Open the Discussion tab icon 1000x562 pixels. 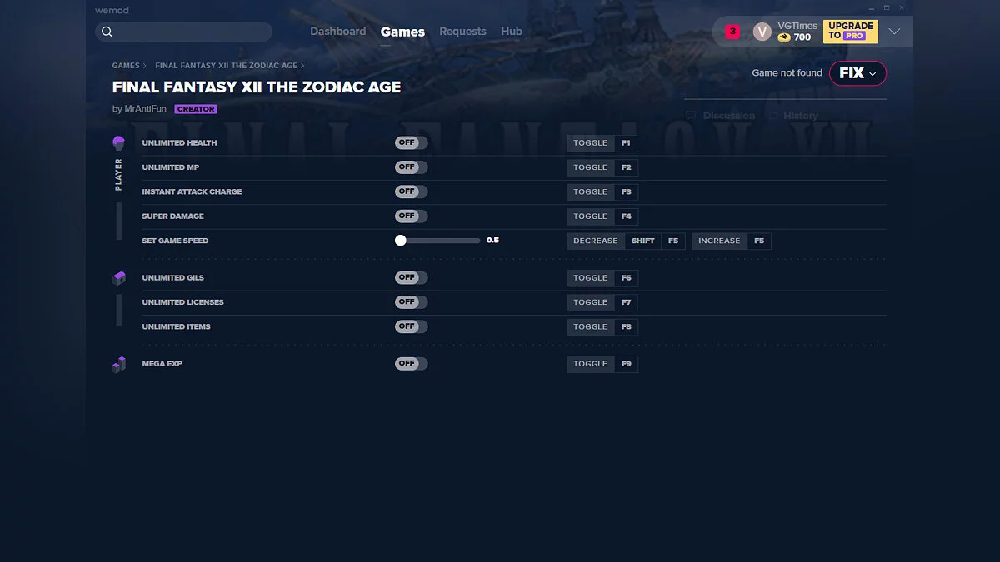(691, 116)
